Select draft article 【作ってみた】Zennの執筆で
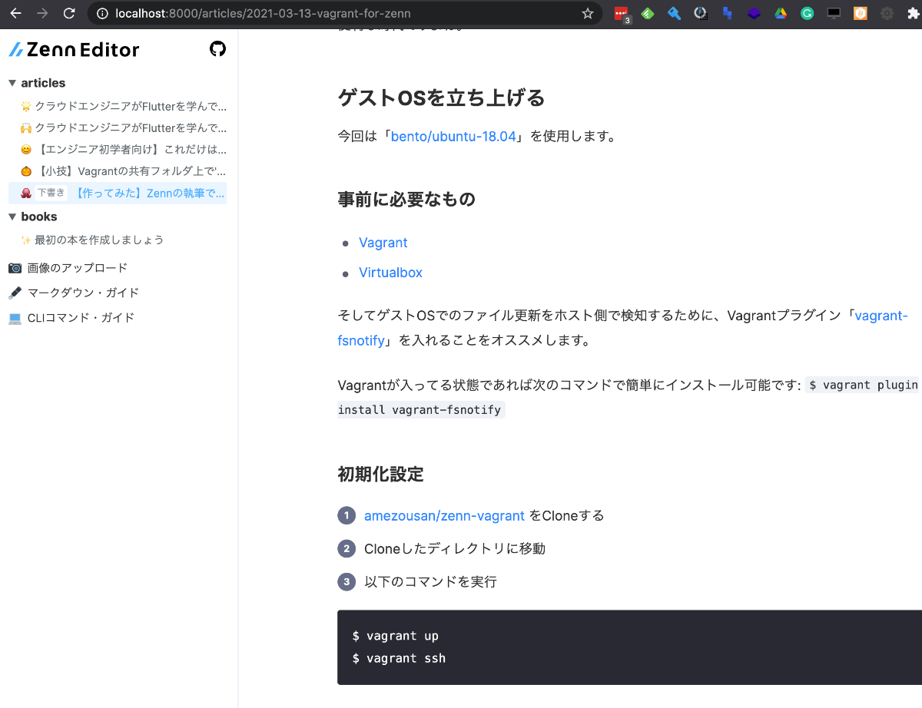This screenshot has width=922, height=708. click(118, 193)
